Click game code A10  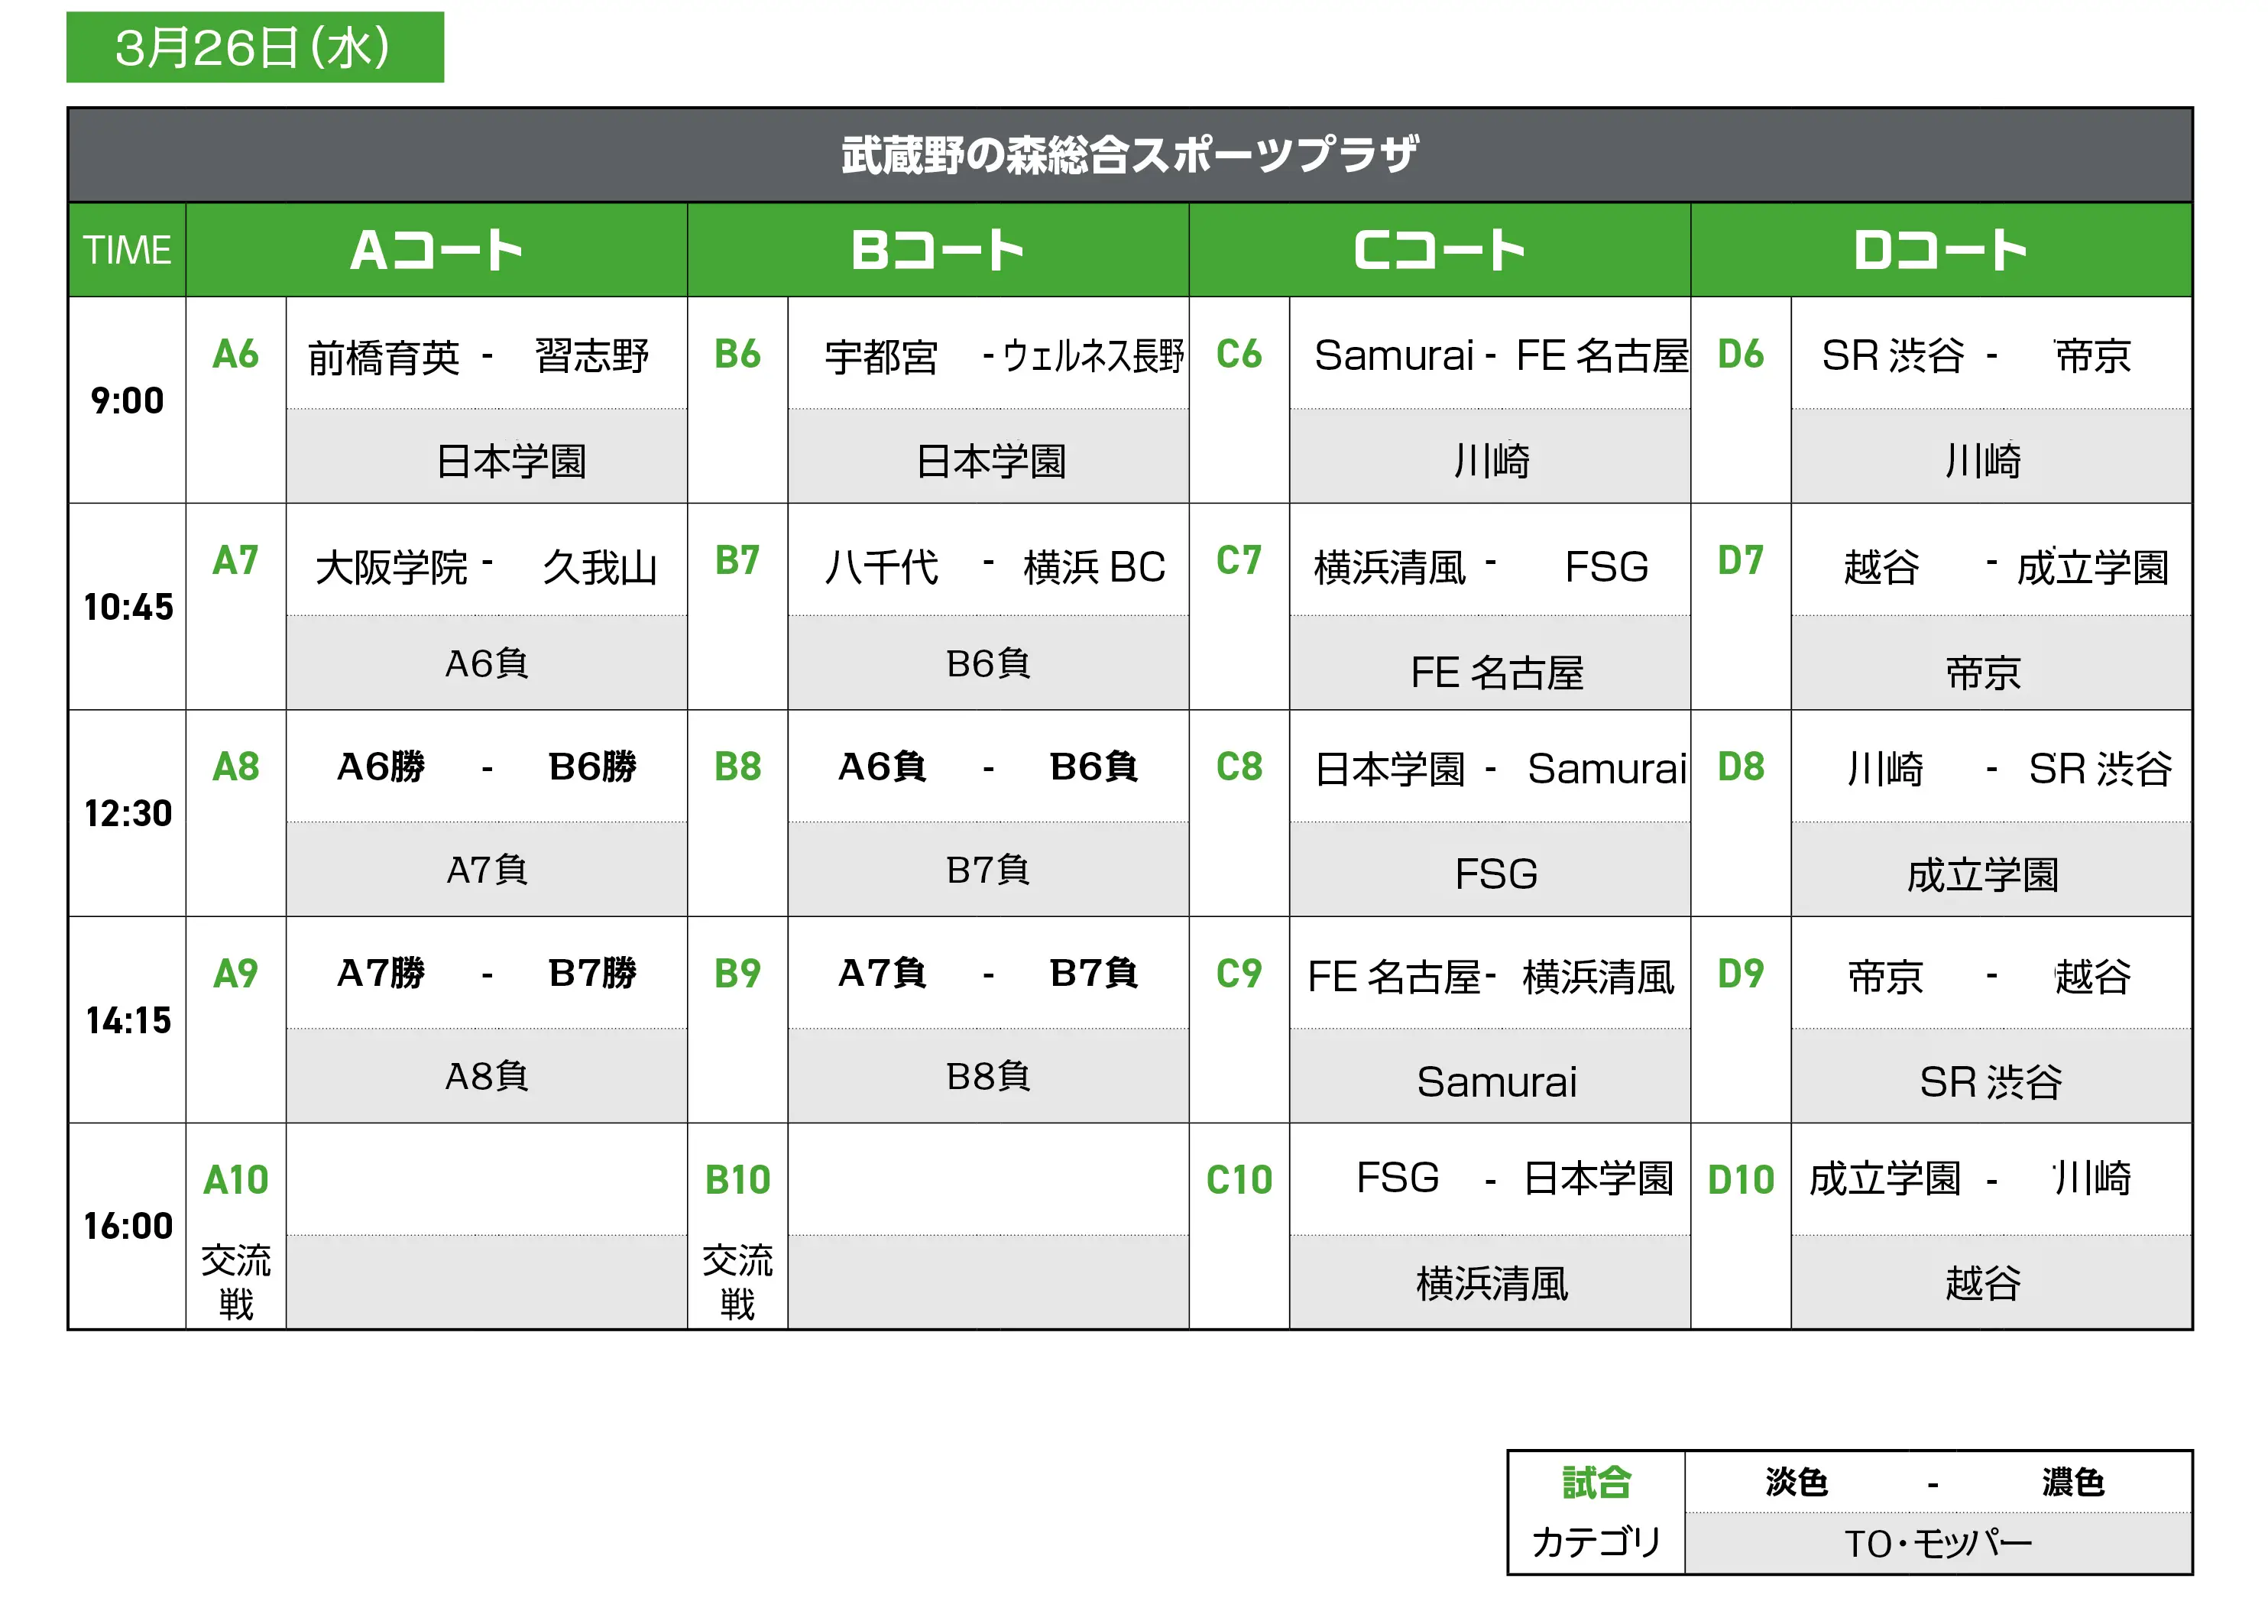236,1180
